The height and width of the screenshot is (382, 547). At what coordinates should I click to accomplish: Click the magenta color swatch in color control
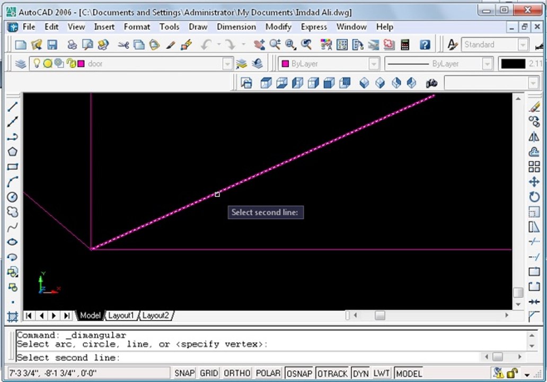click(285, 64)
